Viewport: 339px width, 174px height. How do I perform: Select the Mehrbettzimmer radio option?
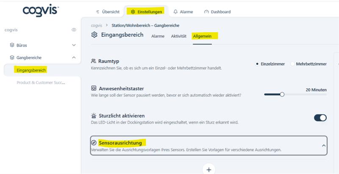tap(293, 64)
